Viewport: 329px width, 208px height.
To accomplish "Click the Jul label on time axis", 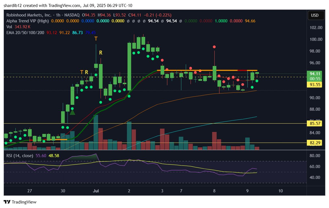I will pyautogui.click(x=96, y=191).
